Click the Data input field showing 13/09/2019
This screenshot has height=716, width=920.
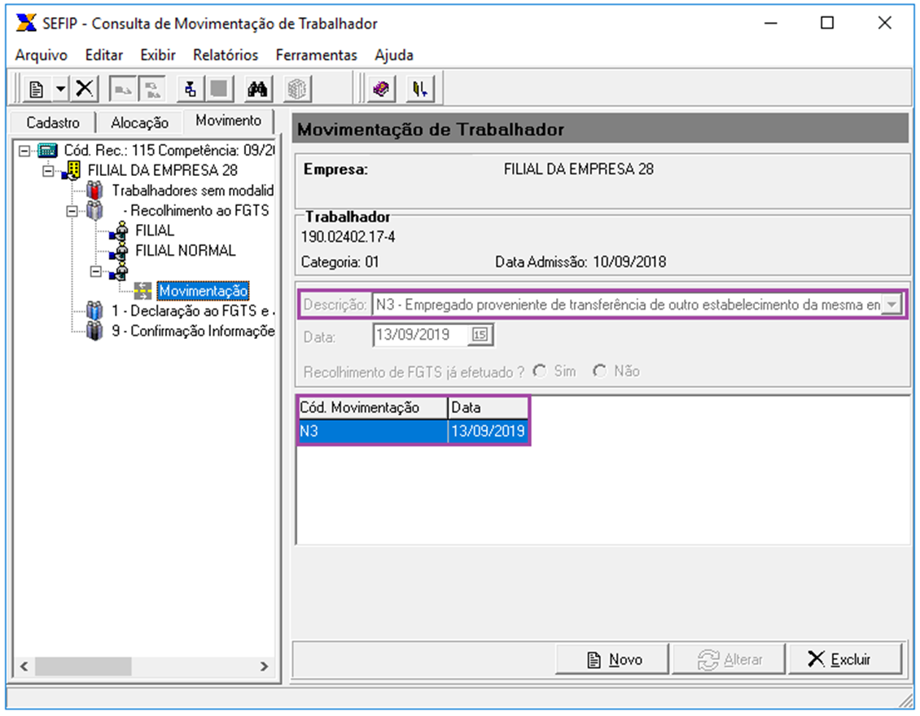[421, 335]
